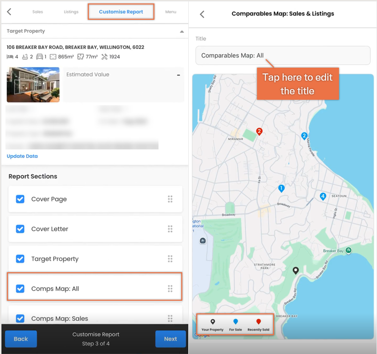
Task: Grab the Comps Map: All reorder handle
Action: (170, 288)
